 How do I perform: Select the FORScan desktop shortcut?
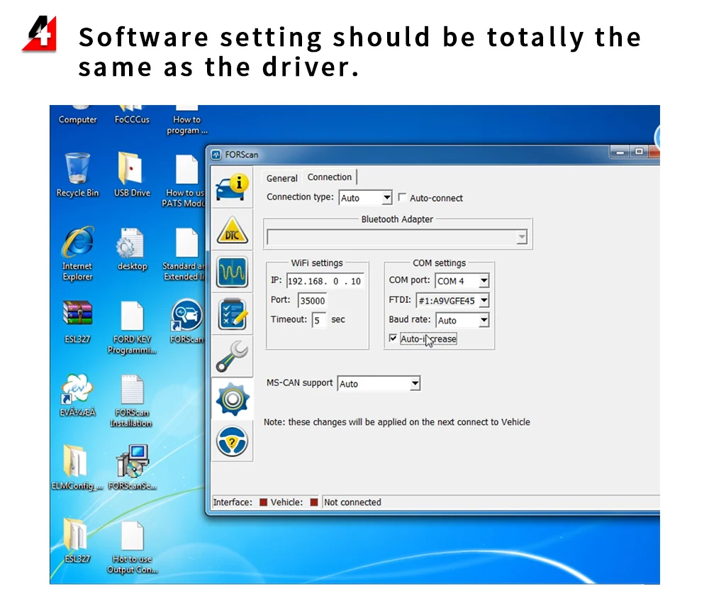pos(187,321)
